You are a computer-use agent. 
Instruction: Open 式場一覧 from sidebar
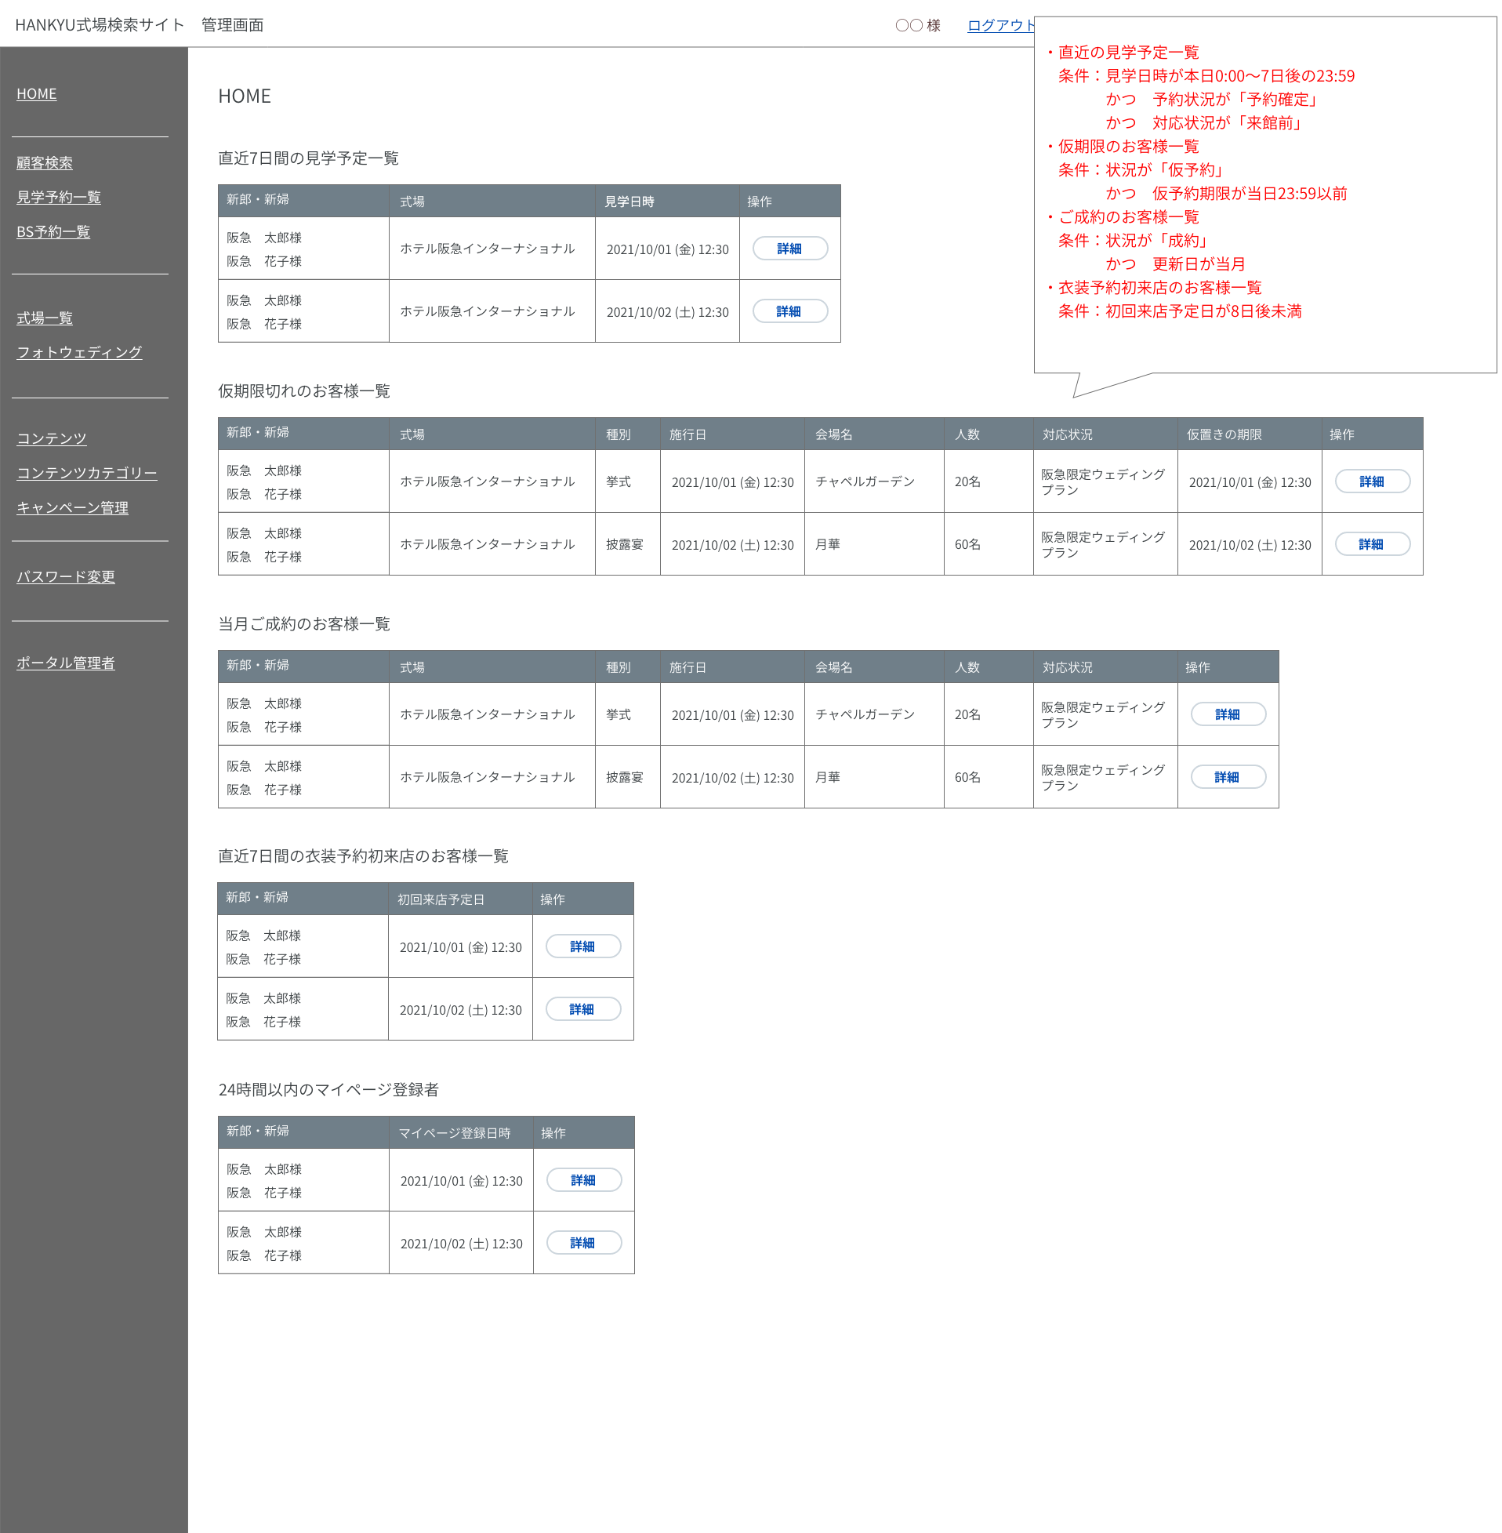point(44,318)
